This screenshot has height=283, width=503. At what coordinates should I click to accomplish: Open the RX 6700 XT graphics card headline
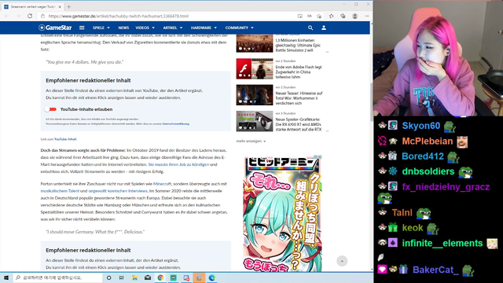(299, 124)
